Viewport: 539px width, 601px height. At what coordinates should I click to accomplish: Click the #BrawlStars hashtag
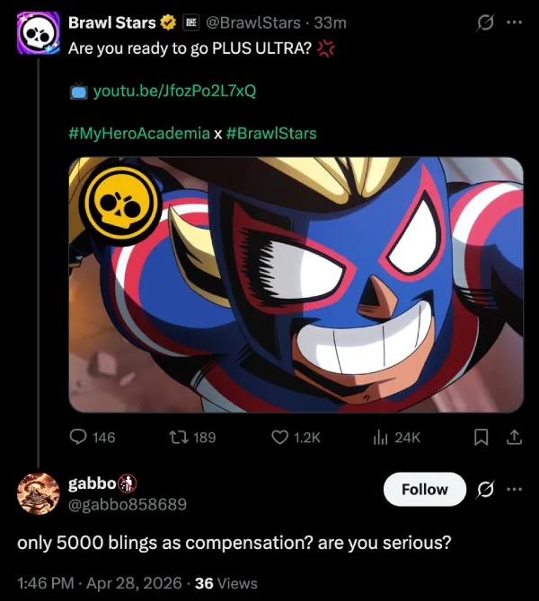(271, 134)
